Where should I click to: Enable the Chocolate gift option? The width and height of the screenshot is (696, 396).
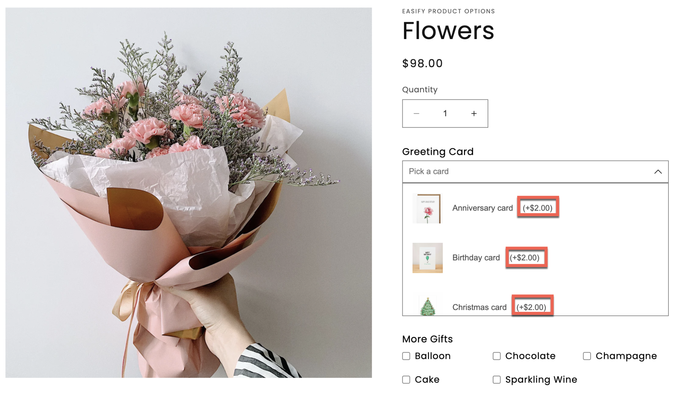[497, 356]
